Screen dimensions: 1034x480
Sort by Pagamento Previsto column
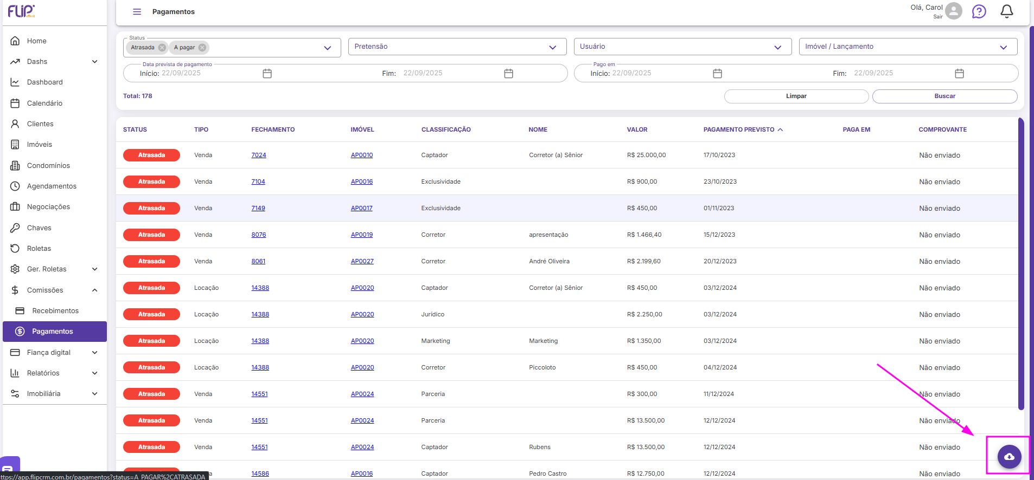point(743,130)
